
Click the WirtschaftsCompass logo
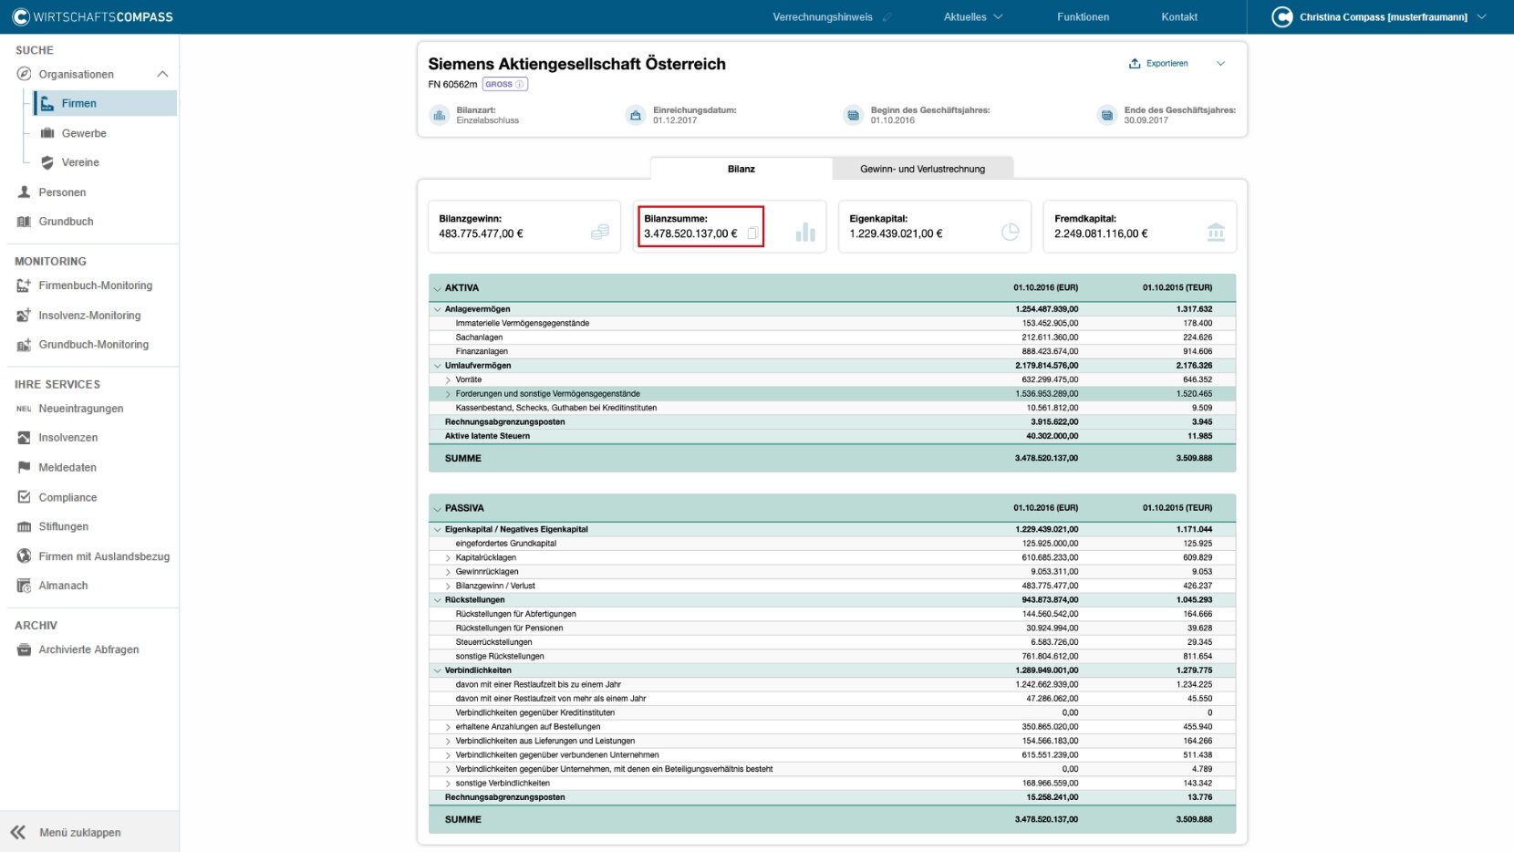92,16
